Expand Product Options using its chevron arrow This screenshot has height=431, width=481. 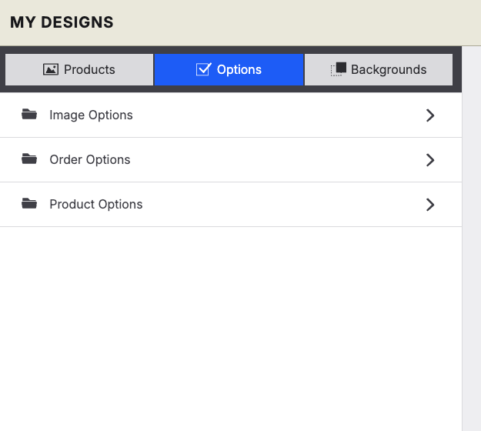[430, 205]
